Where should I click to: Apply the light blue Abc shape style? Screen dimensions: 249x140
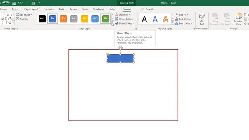click(x=95, y=19)
